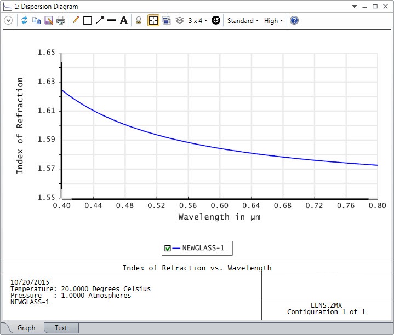The width and height of the screenshot is (394, 335).
Task: Click the 1.65 y-axis tick label
Action: (x=46, y=53)
